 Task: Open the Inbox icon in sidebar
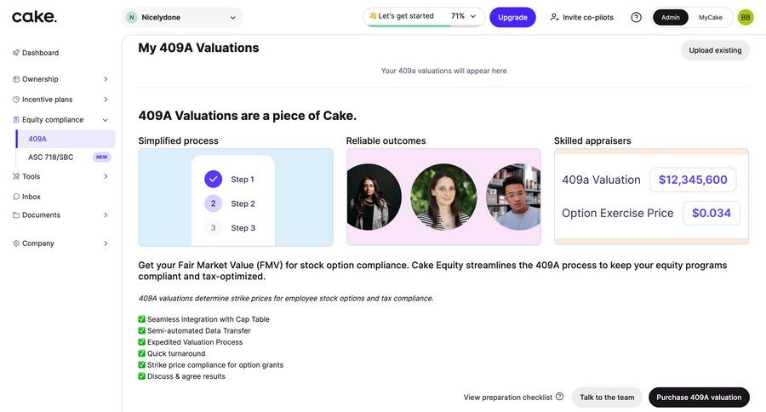pyautogui.click(x=16, y=197)
